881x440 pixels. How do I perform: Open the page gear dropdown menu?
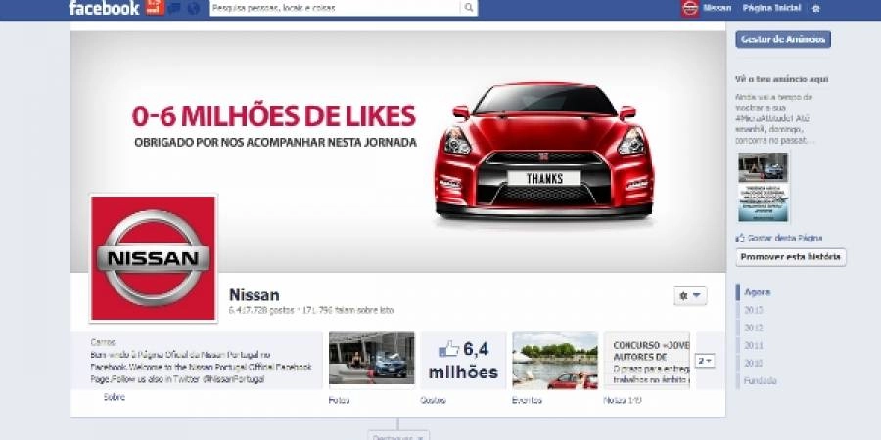click(x=690, y=295)
